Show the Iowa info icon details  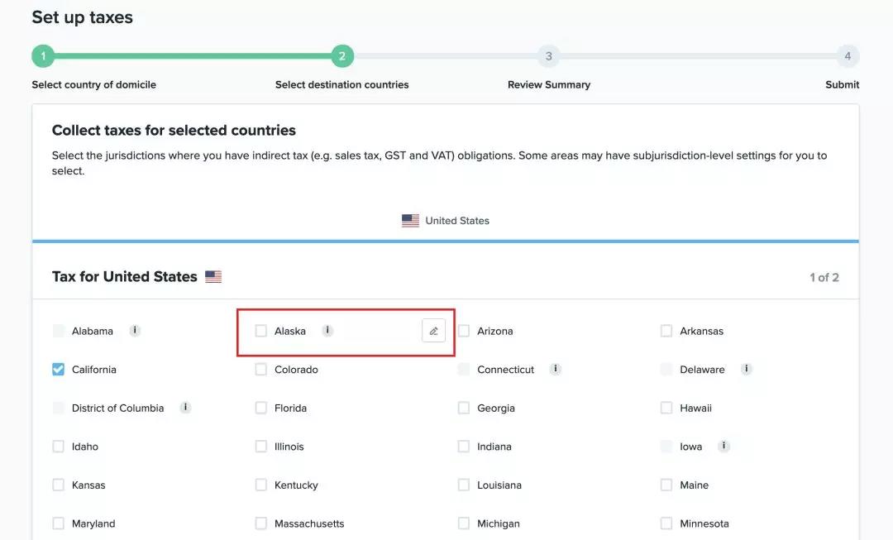point(723,447)
